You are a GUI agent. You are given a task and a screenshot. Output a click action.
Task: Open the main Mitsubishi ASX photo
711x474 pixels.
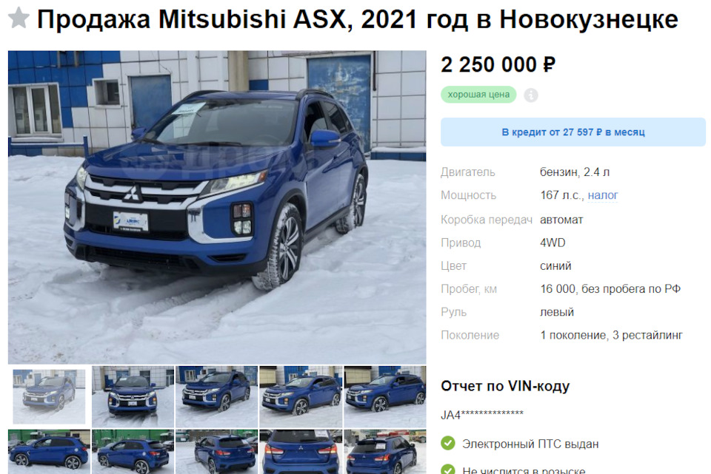point(217,207)
